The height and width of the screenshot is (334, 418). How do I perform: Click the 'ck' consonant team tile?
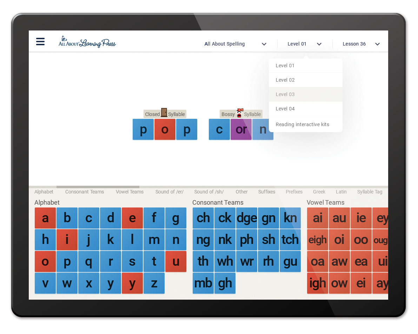pos(225,218)
